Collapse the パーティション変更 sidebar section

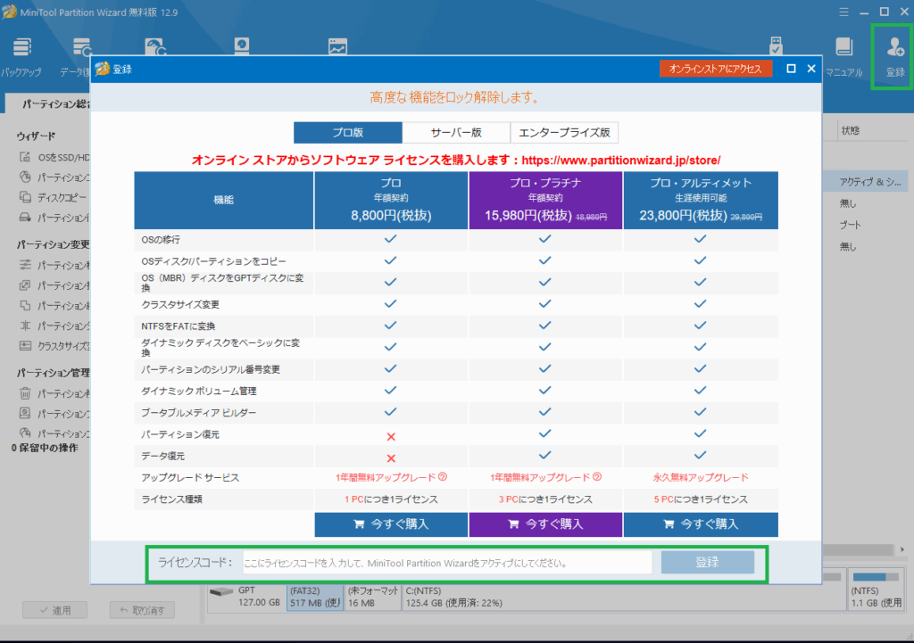(49, 243)
